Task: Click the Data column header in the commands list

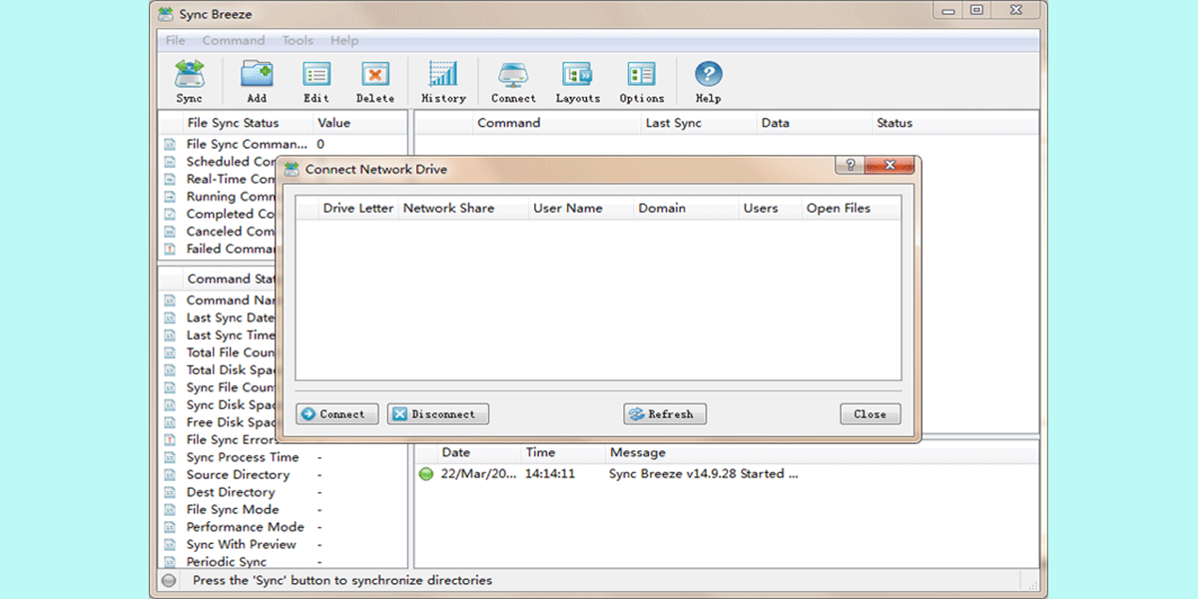Action: (814, 123)
